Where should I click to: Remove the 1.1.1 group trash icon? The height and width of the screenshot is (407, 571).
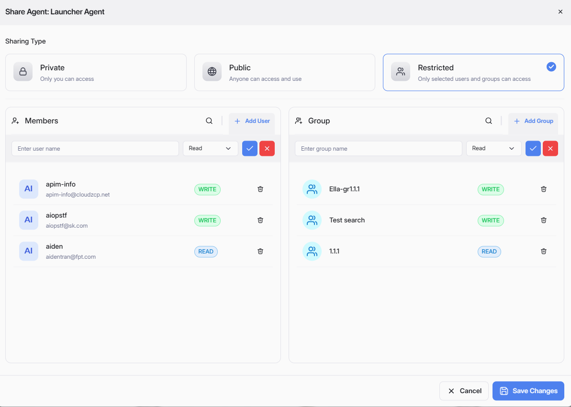544,251
